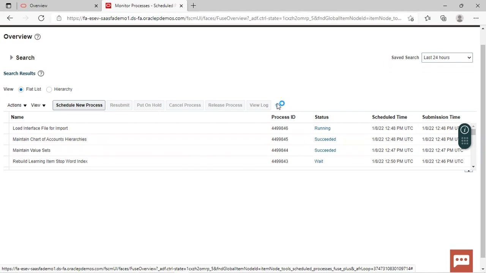
Task: Open the floating information circle icon
Action: tap(465, 130)
